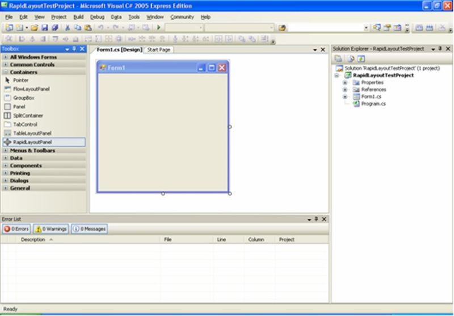Switch to the Start Page tab
Screen dimensions: 454x316
click(159, 49)
